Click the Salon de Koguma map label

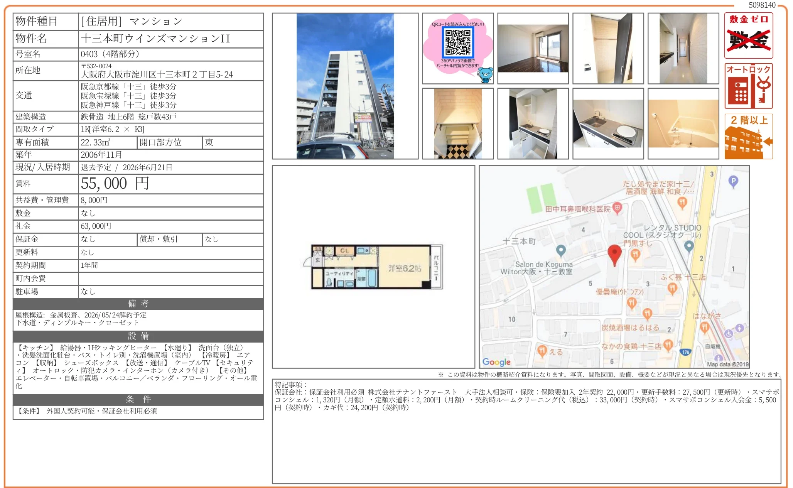pyautogui.click(x=543, y=265)
